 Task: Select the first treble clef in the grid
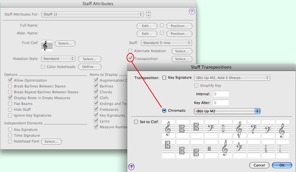pos(168,129)
